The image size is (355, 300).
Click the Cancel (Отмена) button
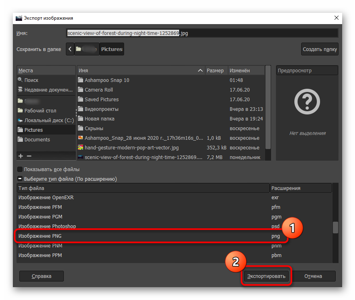tap(313, 276)
